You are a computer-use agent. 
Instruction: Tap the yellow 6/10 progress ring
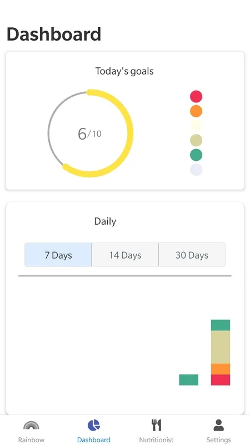(90, 133)
